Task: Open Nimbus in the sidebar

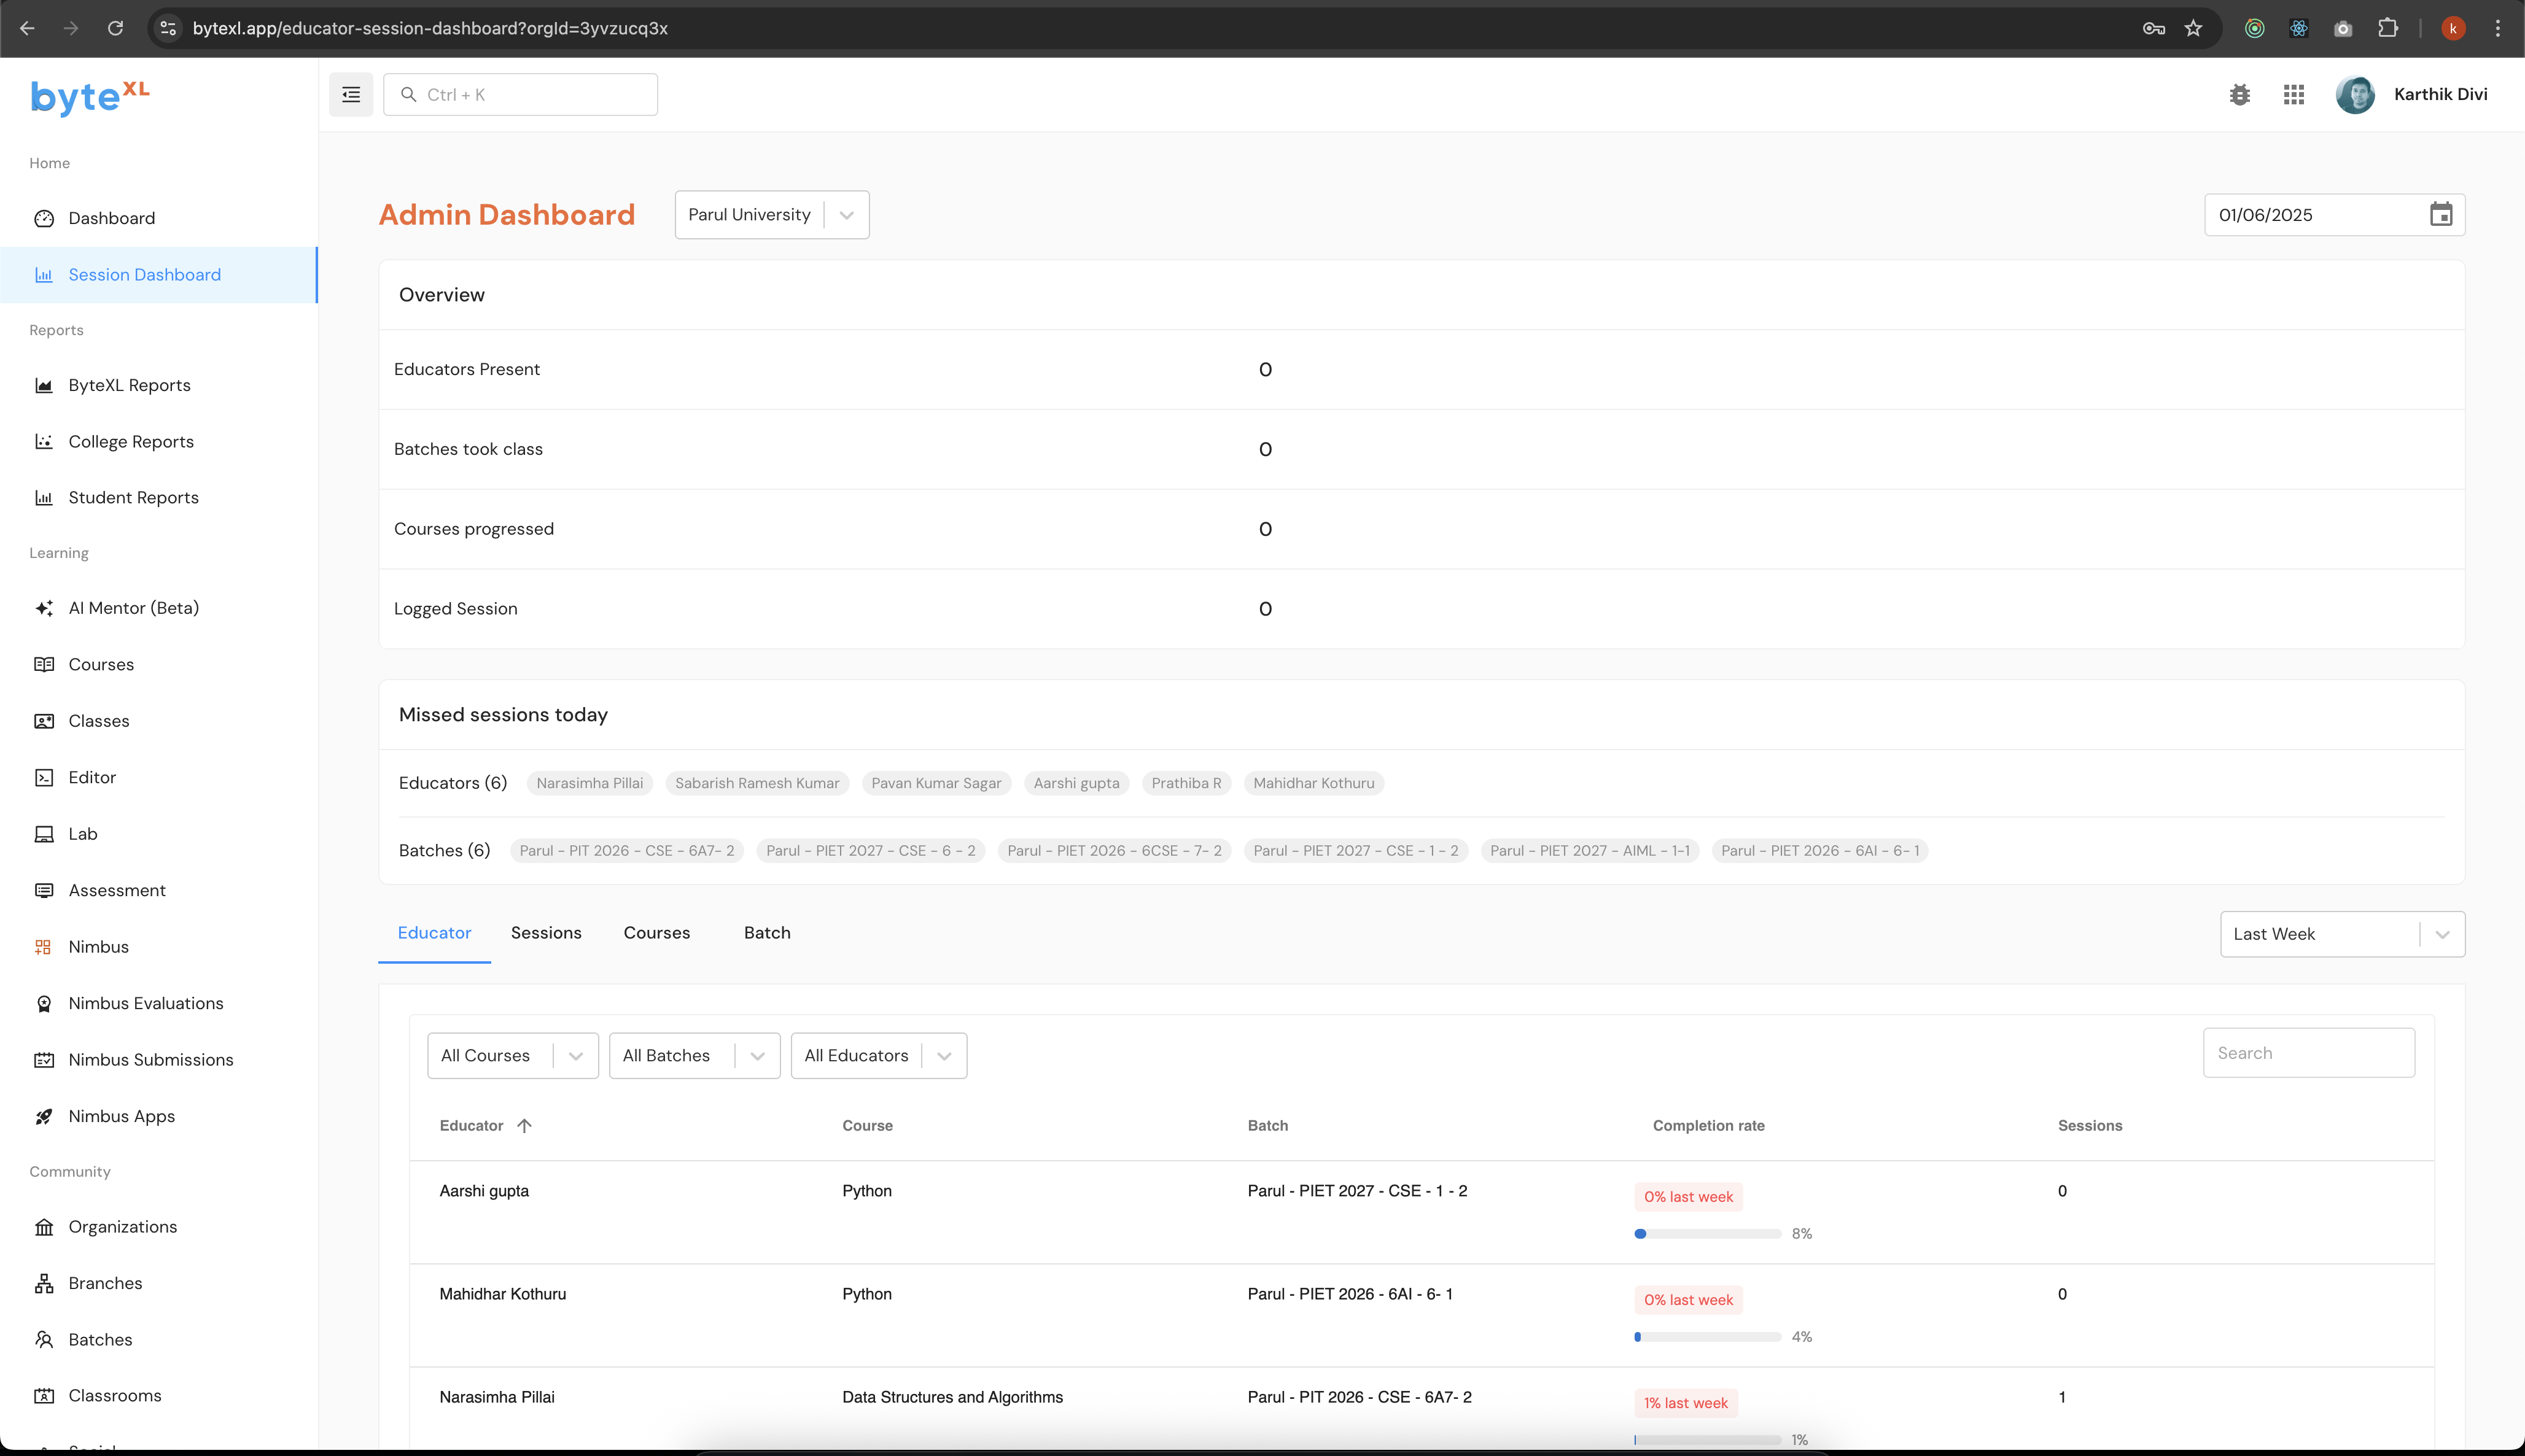Action: tap(98, 946)
